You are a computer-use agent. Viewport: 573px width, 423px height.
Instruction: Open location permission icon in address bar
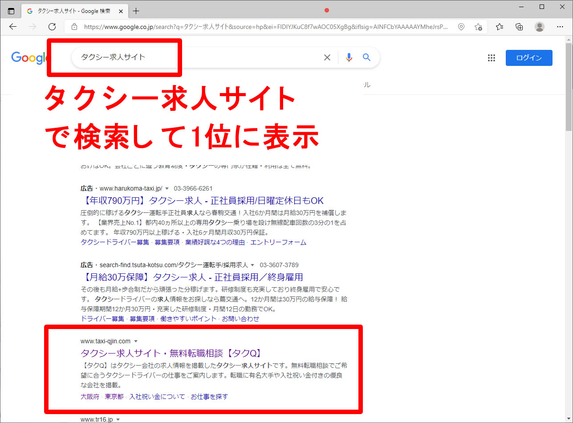click(x=461, y=27)
